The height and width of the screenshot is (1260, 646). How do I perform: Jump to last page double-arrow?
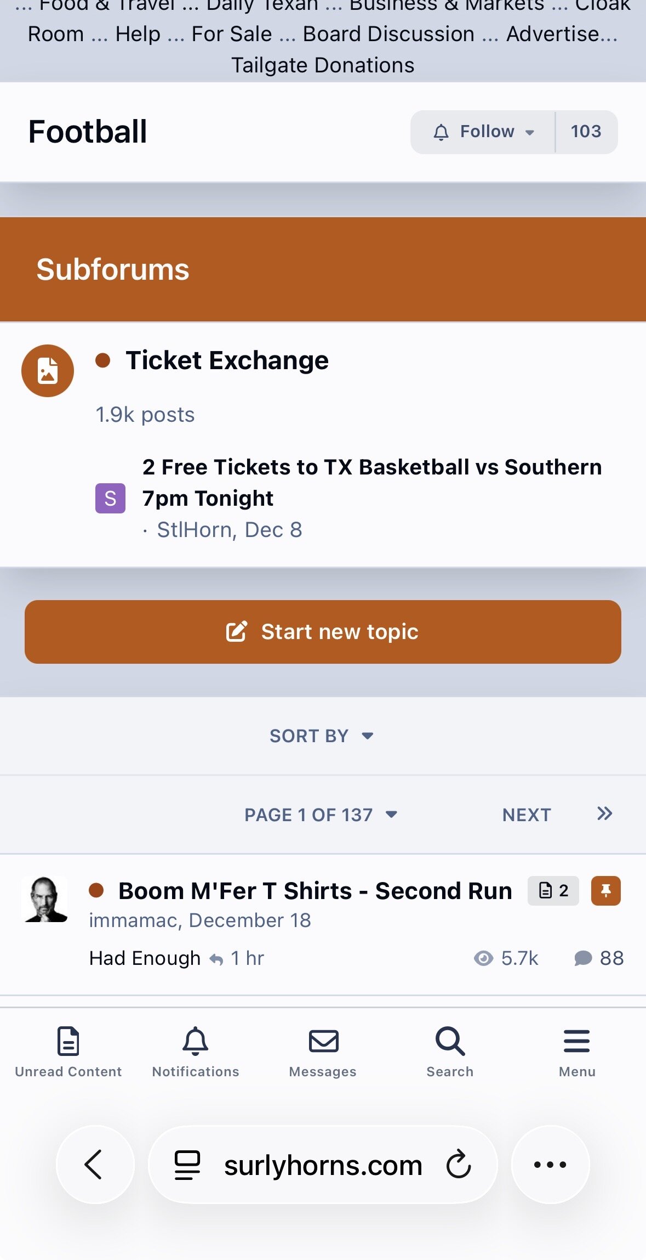(604, 813)
